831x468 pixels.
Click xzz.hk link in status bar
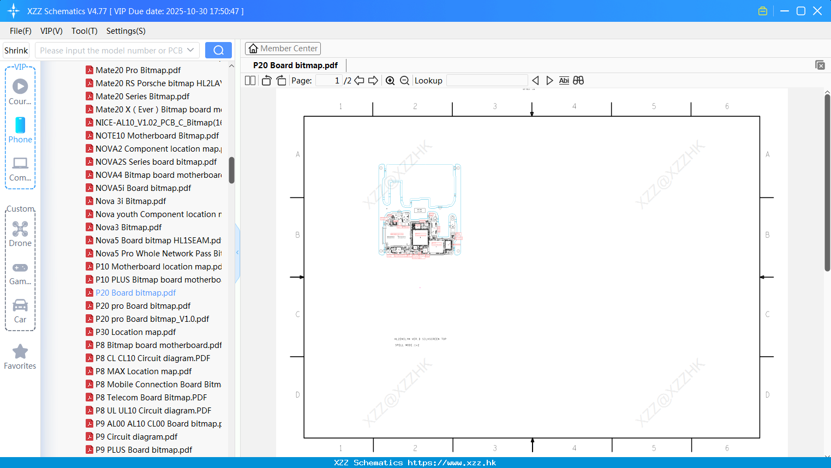452,463
